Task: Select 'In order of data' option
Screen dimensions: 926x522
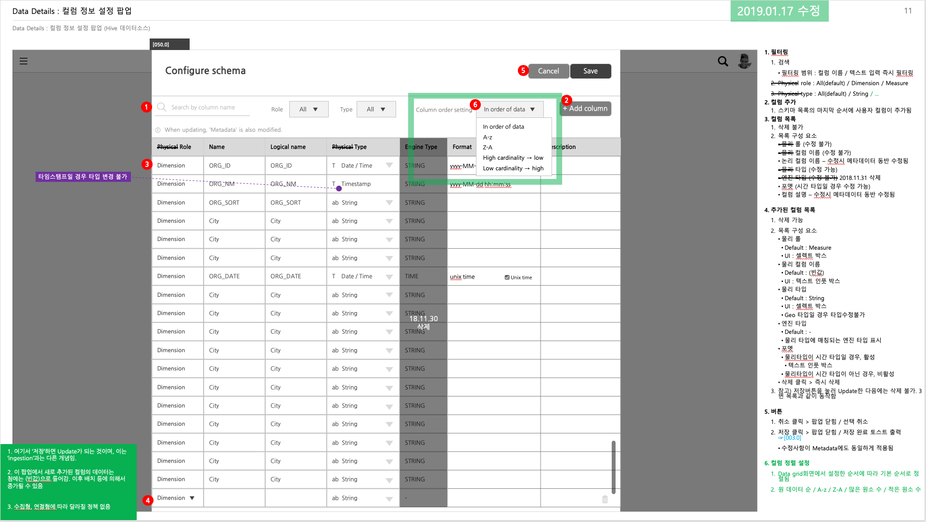Action: [503, 127]
